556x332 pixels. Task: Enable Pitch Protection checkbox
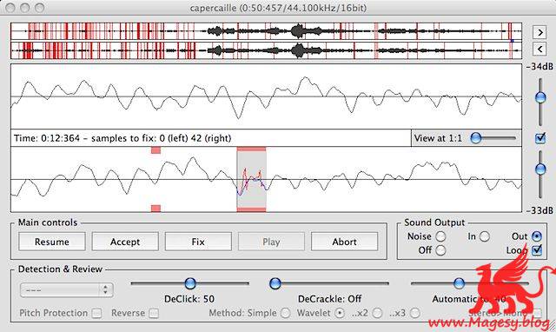point(96,313)
